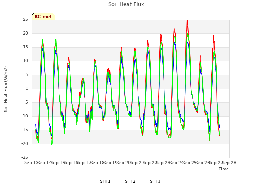
Task: Click the Soil Heat Flux (W/m2) axis label
Action: (6, 89)
